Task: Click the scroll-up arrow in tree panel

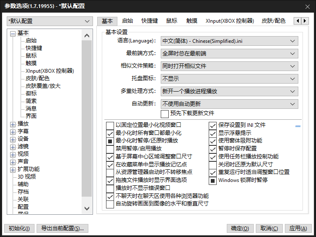Action: 87,35
